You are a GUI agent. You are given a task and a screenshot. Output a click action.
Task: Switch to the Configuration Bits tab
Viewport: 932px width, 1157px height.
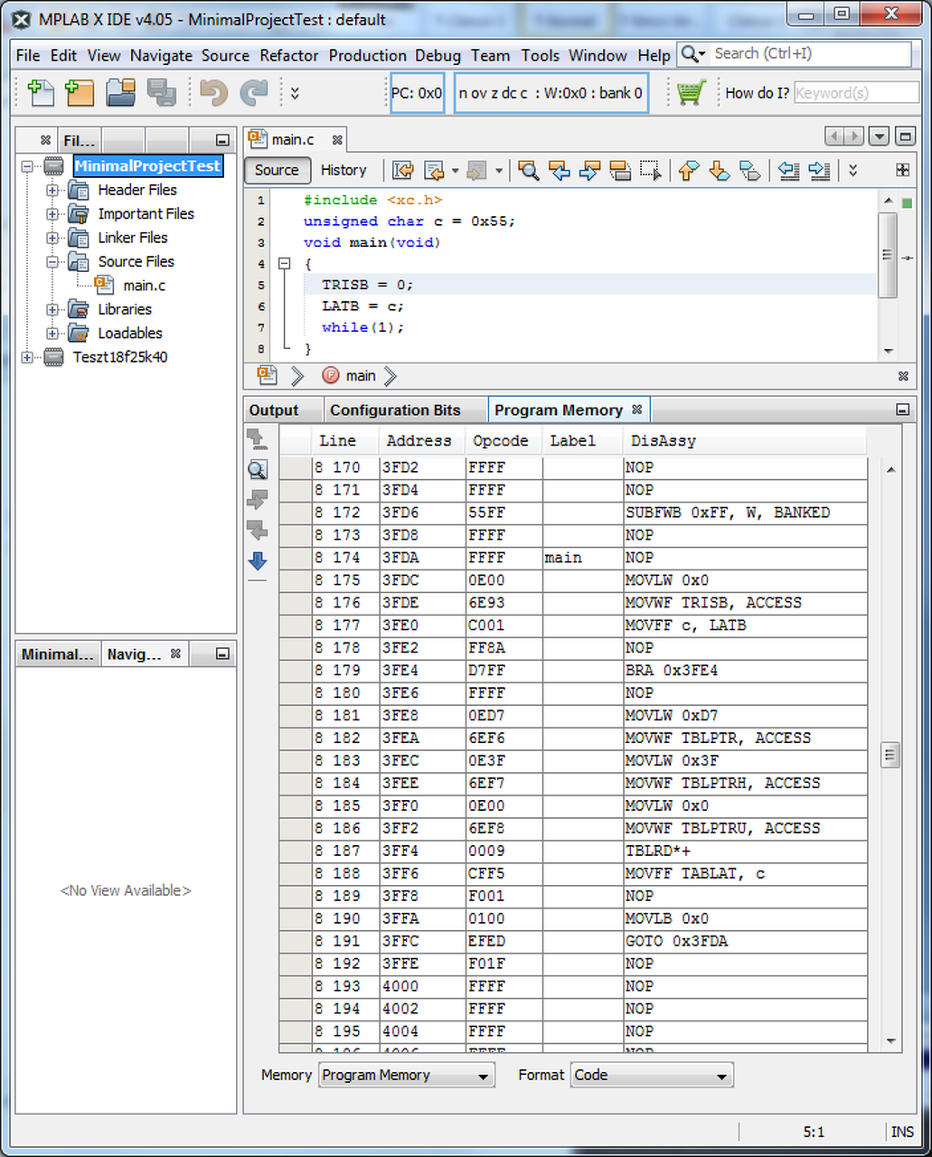[x=395, y=410]
